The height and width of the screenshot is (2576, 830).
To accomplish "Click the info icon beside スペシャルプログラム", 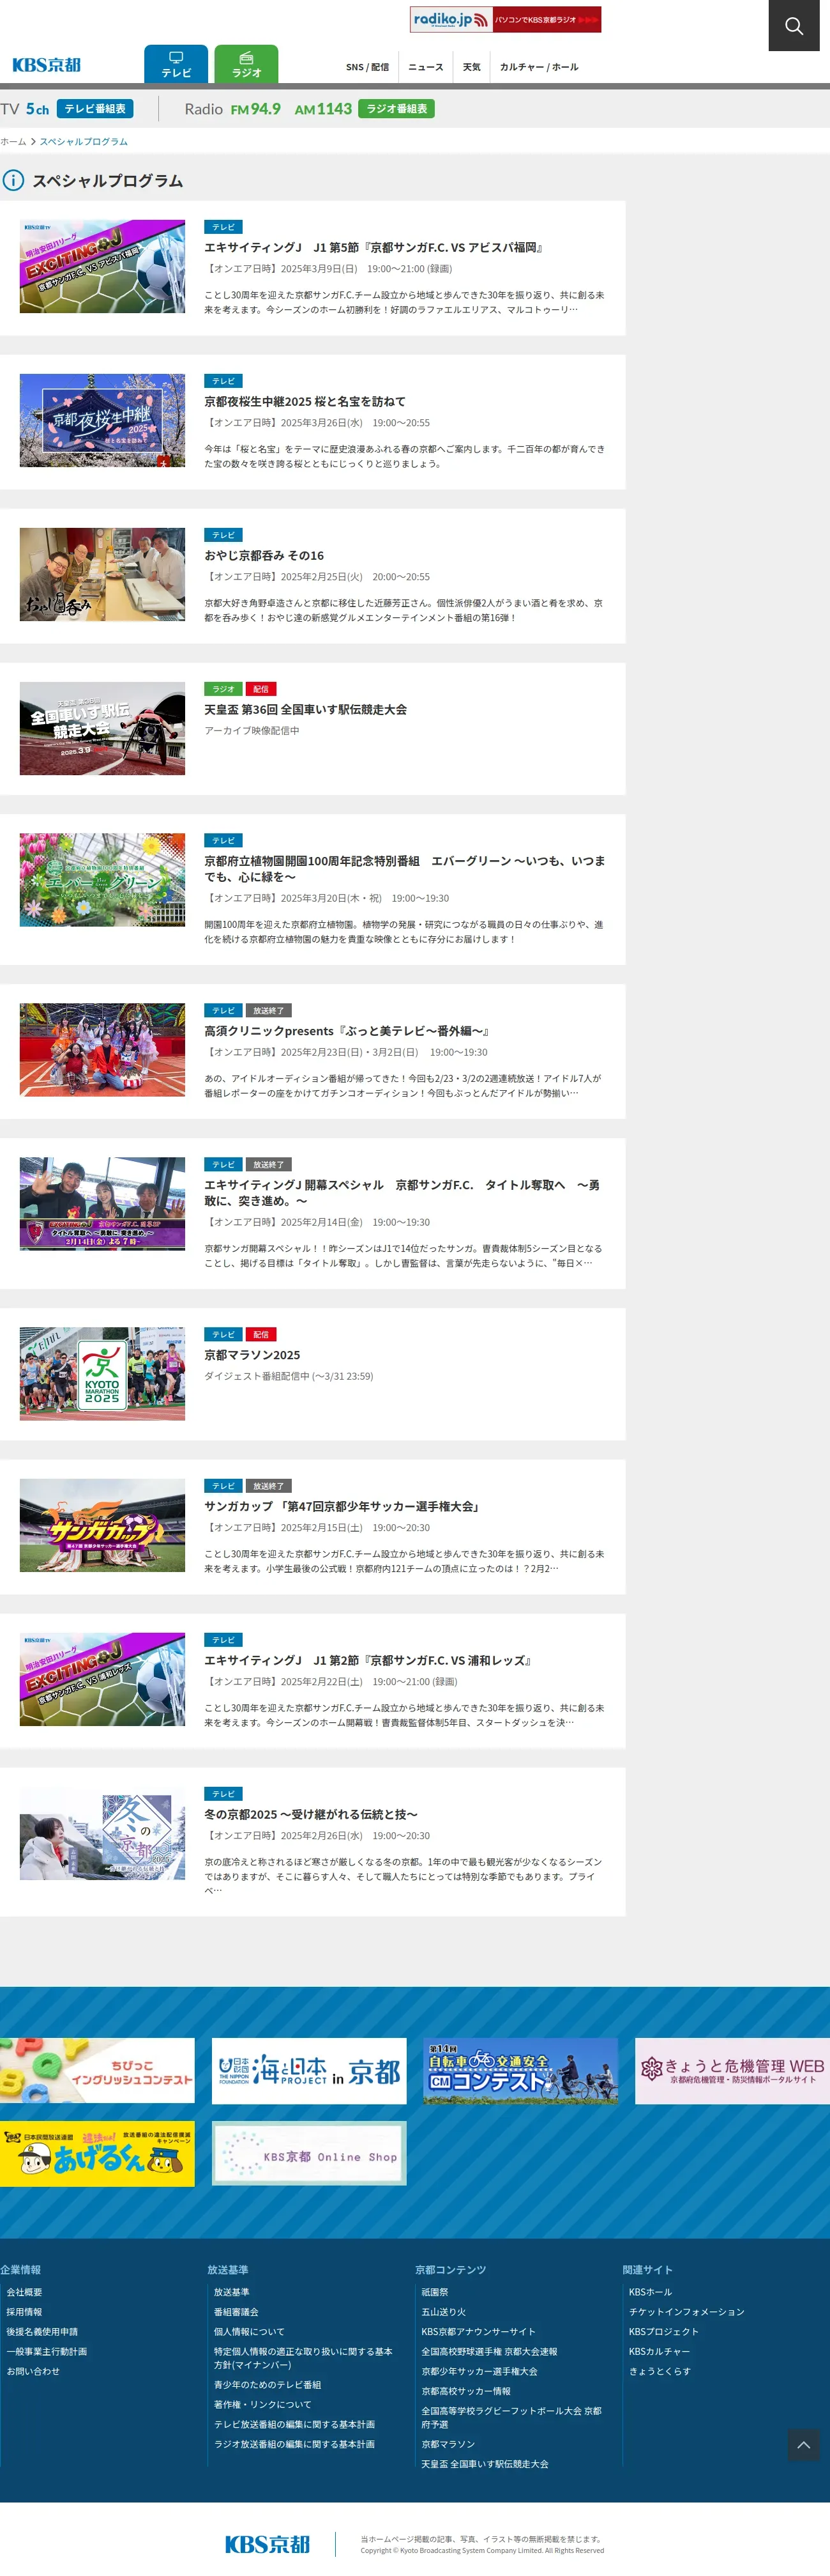I will point(13,181).
